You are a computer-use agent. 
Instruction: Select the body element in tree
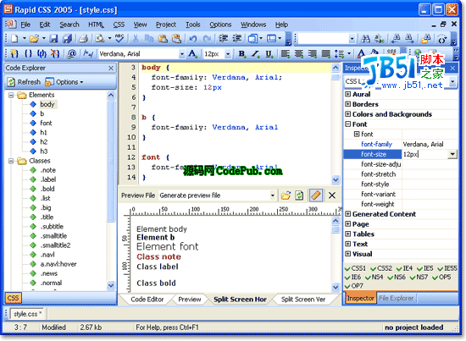[x=47, y=104]
